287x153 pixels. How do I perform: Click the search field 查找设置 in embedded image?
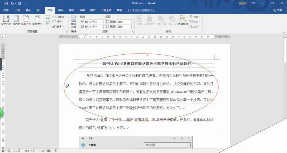click(x=167, y=145)
